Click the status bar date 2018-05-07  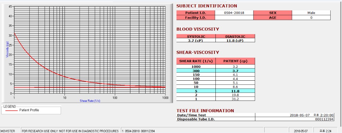tap(301, 131)
